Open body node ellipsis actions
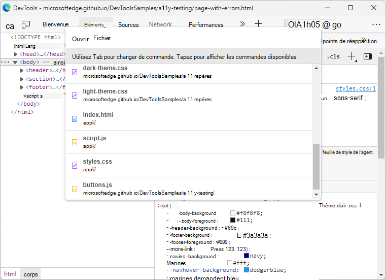Screen dimensions: 386x280 (5, 62)
